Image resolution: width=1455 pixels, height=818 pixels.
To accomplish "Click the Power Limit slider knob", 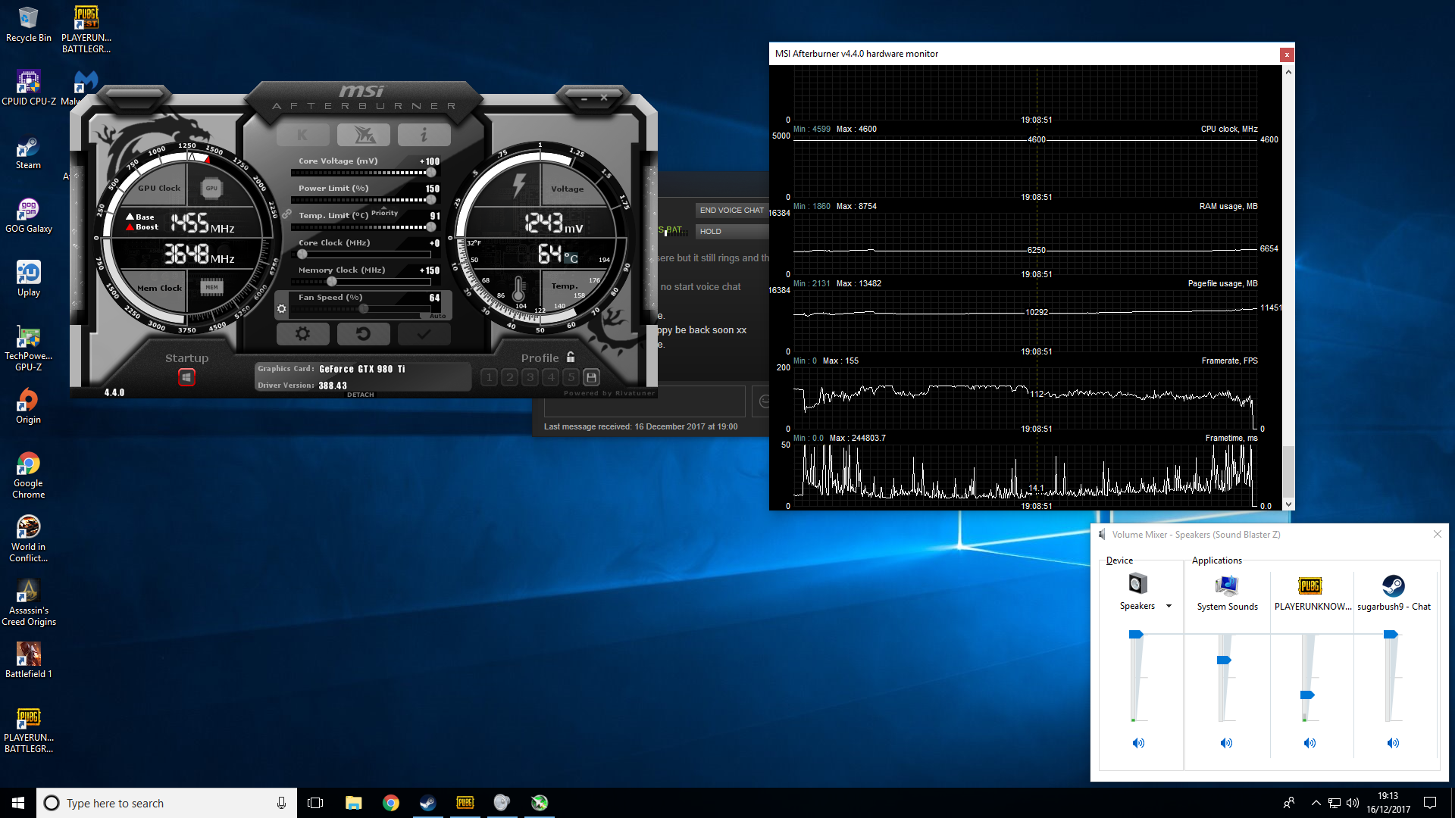I will [431, 200].
